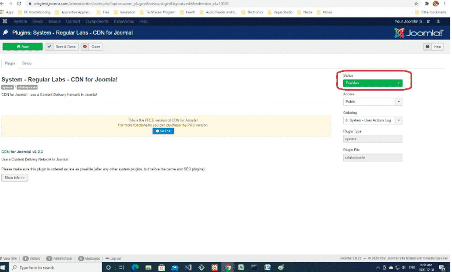Click the taskbar search box
The height and width of the screenshot is (272, 452).
(x=57, y=267)
